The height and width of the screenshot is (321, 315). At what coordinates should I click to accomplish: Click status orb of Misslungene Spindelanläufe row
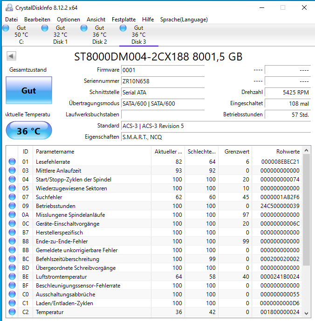[12, 214]
